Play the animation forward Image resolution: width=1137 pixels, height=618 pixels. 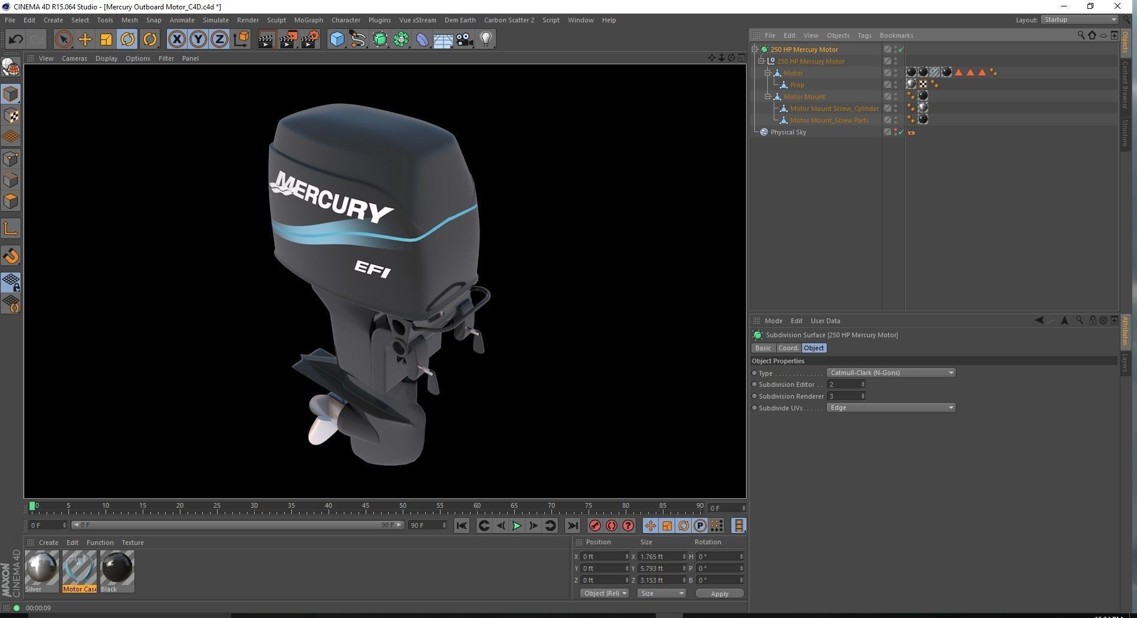click(517, 526)
